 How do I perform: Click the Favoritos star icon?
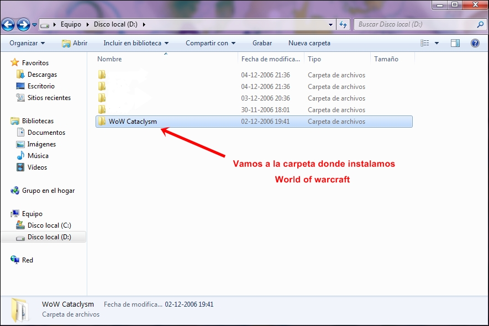[x=15, y=62]
